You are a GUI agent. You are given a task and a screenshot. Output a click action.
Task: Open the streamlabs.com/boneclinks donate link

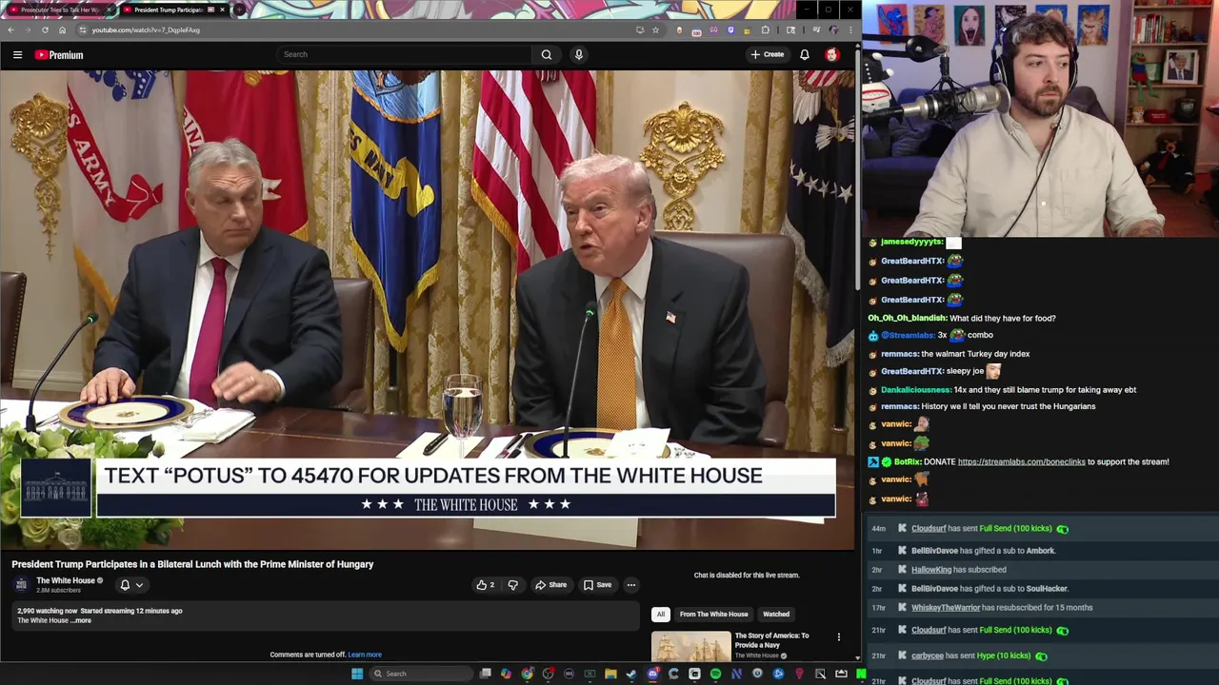(1021, 461)
